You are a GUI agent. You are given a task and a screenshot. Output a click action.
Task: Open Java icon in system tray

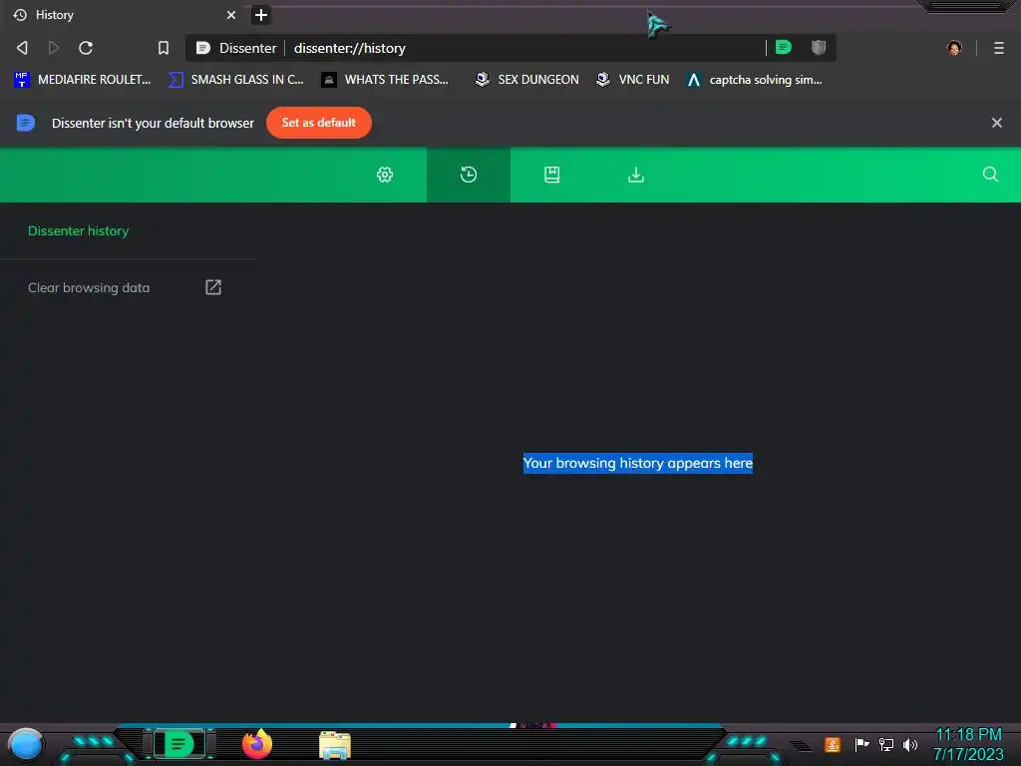[x=832, y=744]
